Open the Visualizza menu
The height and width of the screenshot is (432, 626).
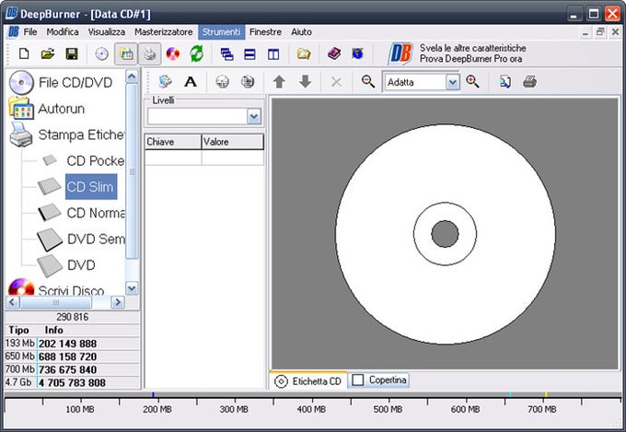pos(107,32)
